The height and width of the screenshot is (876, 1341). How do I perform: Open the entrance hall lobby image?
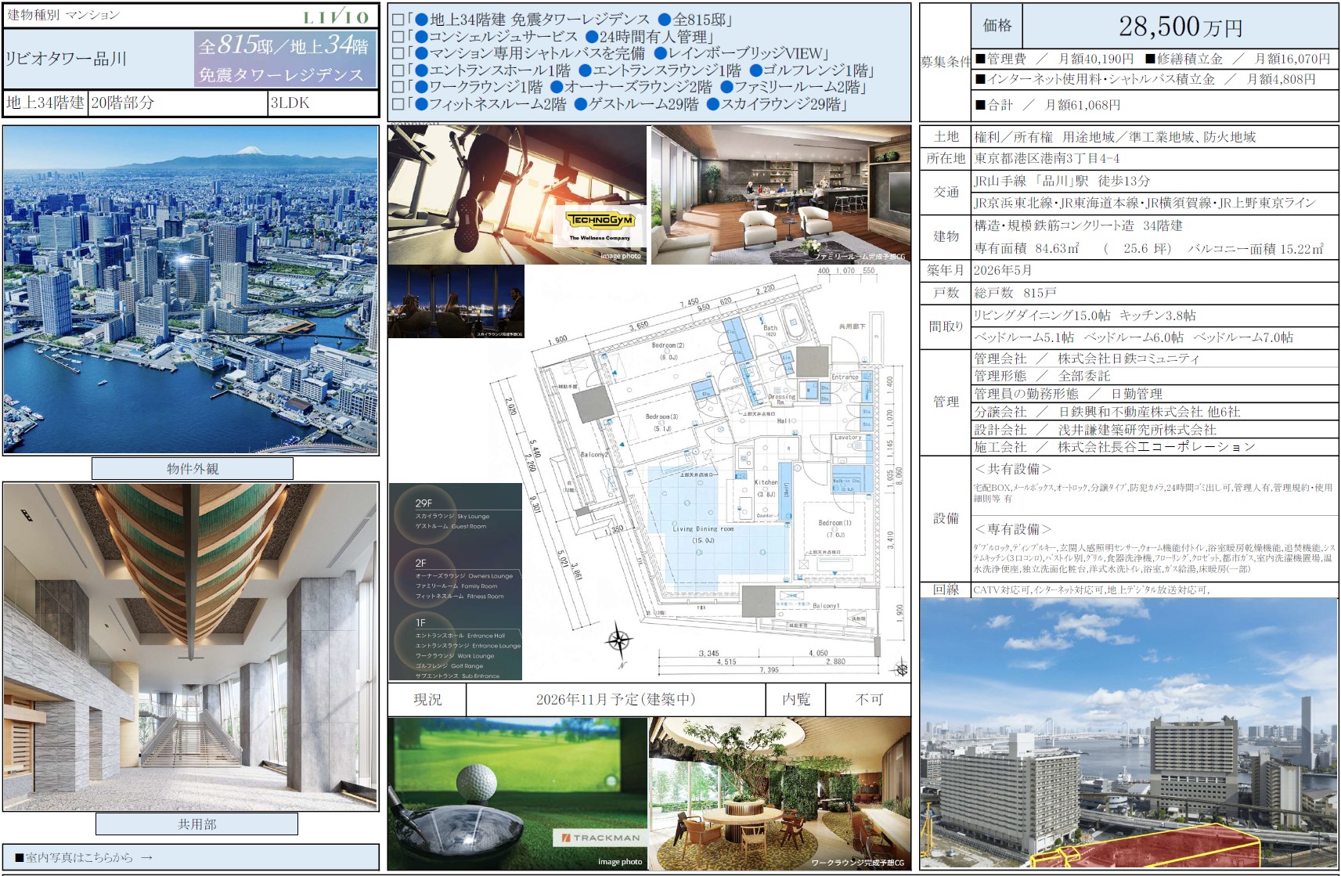tap(191, 647)
